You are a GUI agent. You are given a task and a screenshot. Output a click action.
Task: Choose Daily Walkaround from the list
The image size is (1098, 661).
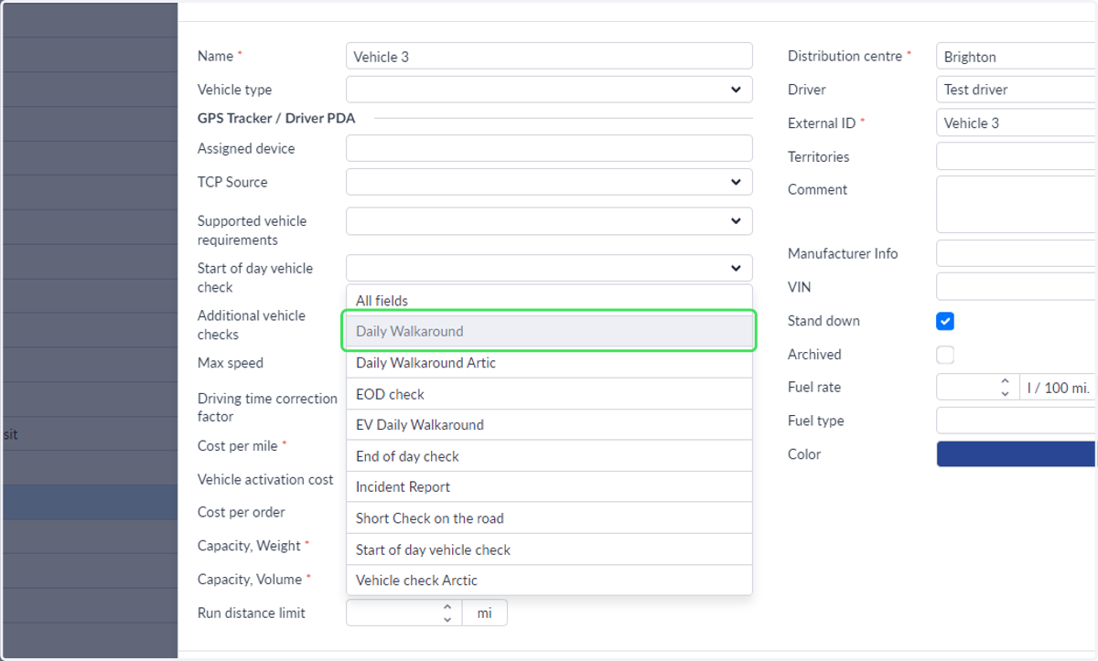click(549, 331)
